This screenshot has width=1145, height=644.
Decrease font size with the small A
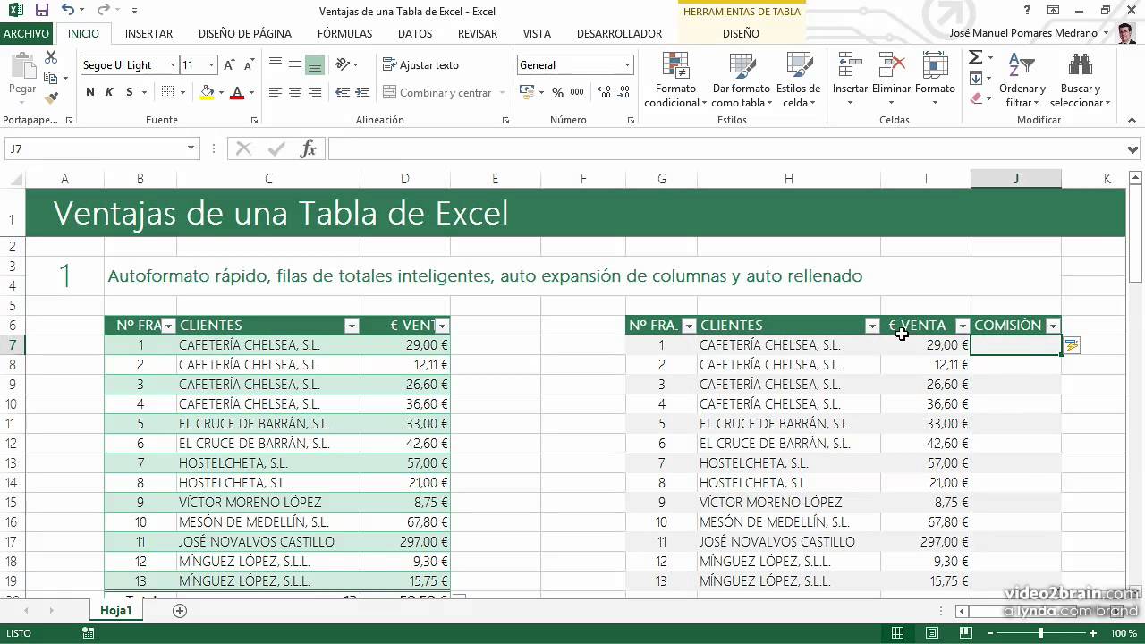(248, 65)
